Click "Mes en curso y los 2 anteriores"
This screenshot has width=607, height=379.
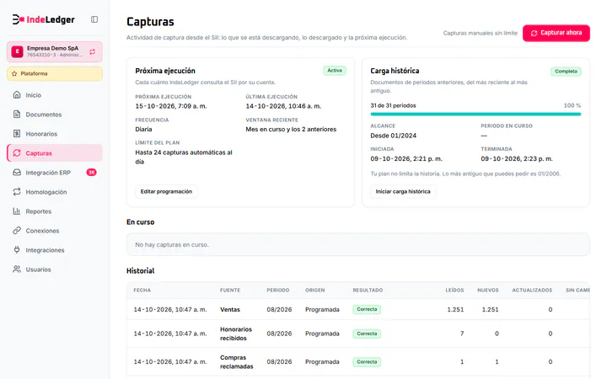tap(291, 129)
